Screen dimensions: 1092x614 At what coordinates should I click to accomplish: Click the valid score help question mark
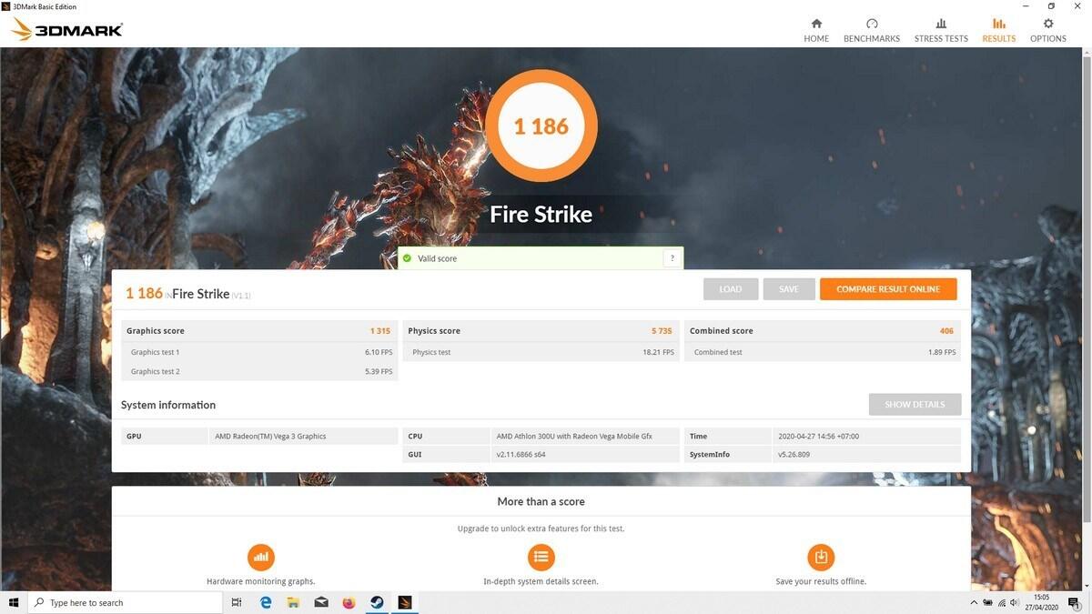click(672, 258)
